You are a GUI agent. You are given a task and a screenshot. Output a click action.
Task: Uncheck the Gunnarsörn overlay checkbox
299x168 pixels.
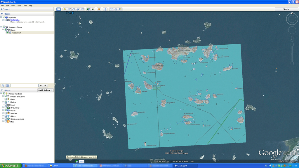pyautogui.click(x=8, y=33)
